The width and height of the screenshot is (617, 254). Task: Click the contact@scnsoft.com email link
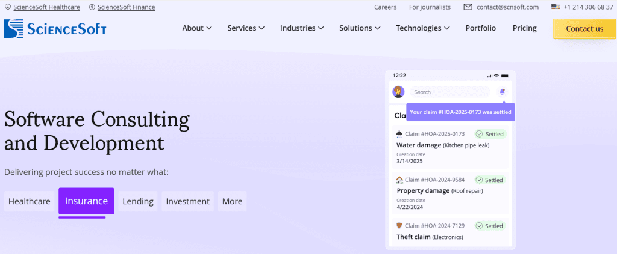click(x=507, y=7)
